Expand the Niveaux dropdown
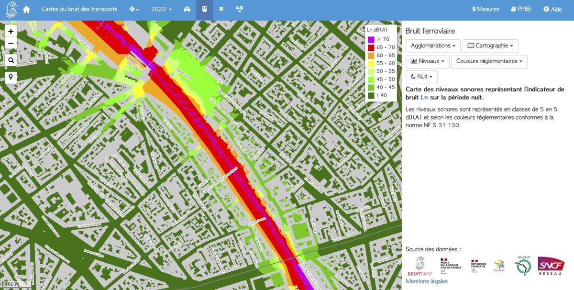The image size is (574, 290). click(x=427, y=61)
